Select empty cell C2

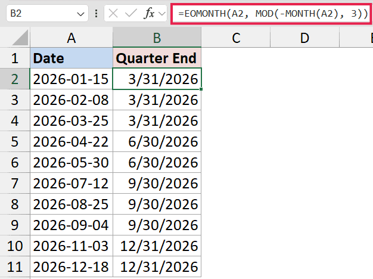coord(236,79)
